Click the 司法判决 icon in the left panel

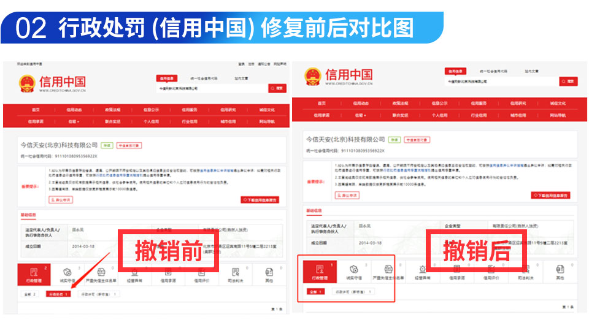[x=236, y=274]
